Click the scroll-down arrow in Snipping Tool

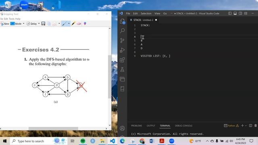point(110,125)
